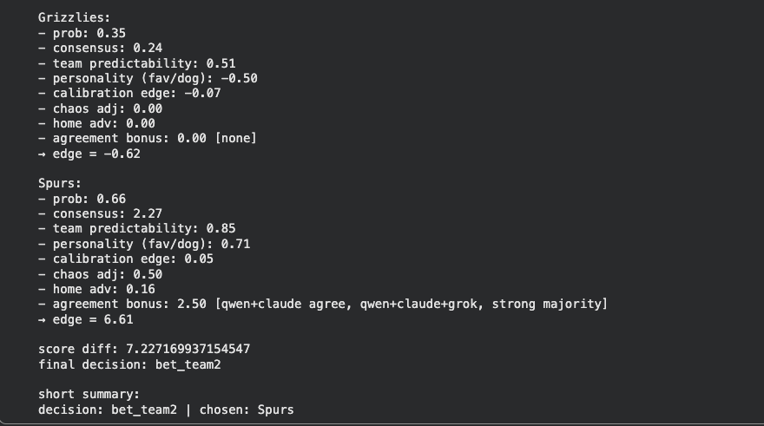
Task: Click the Spurs prob 0.66 line
Action: pyautogui.click(x=82, y=199)
